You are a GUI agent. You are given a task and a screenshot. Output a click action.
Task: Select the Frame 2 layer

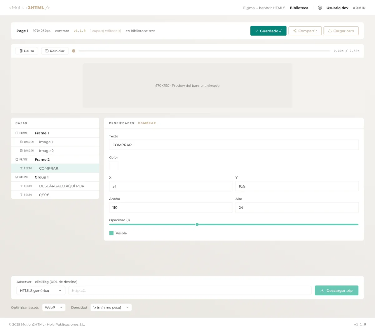coord(55,159)
